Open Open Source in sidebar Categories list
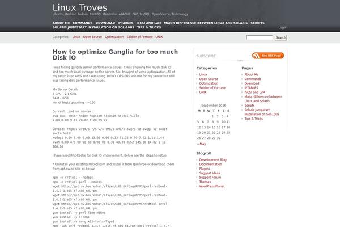This screenshot has height=227, width=340. [x=209, y=79]
